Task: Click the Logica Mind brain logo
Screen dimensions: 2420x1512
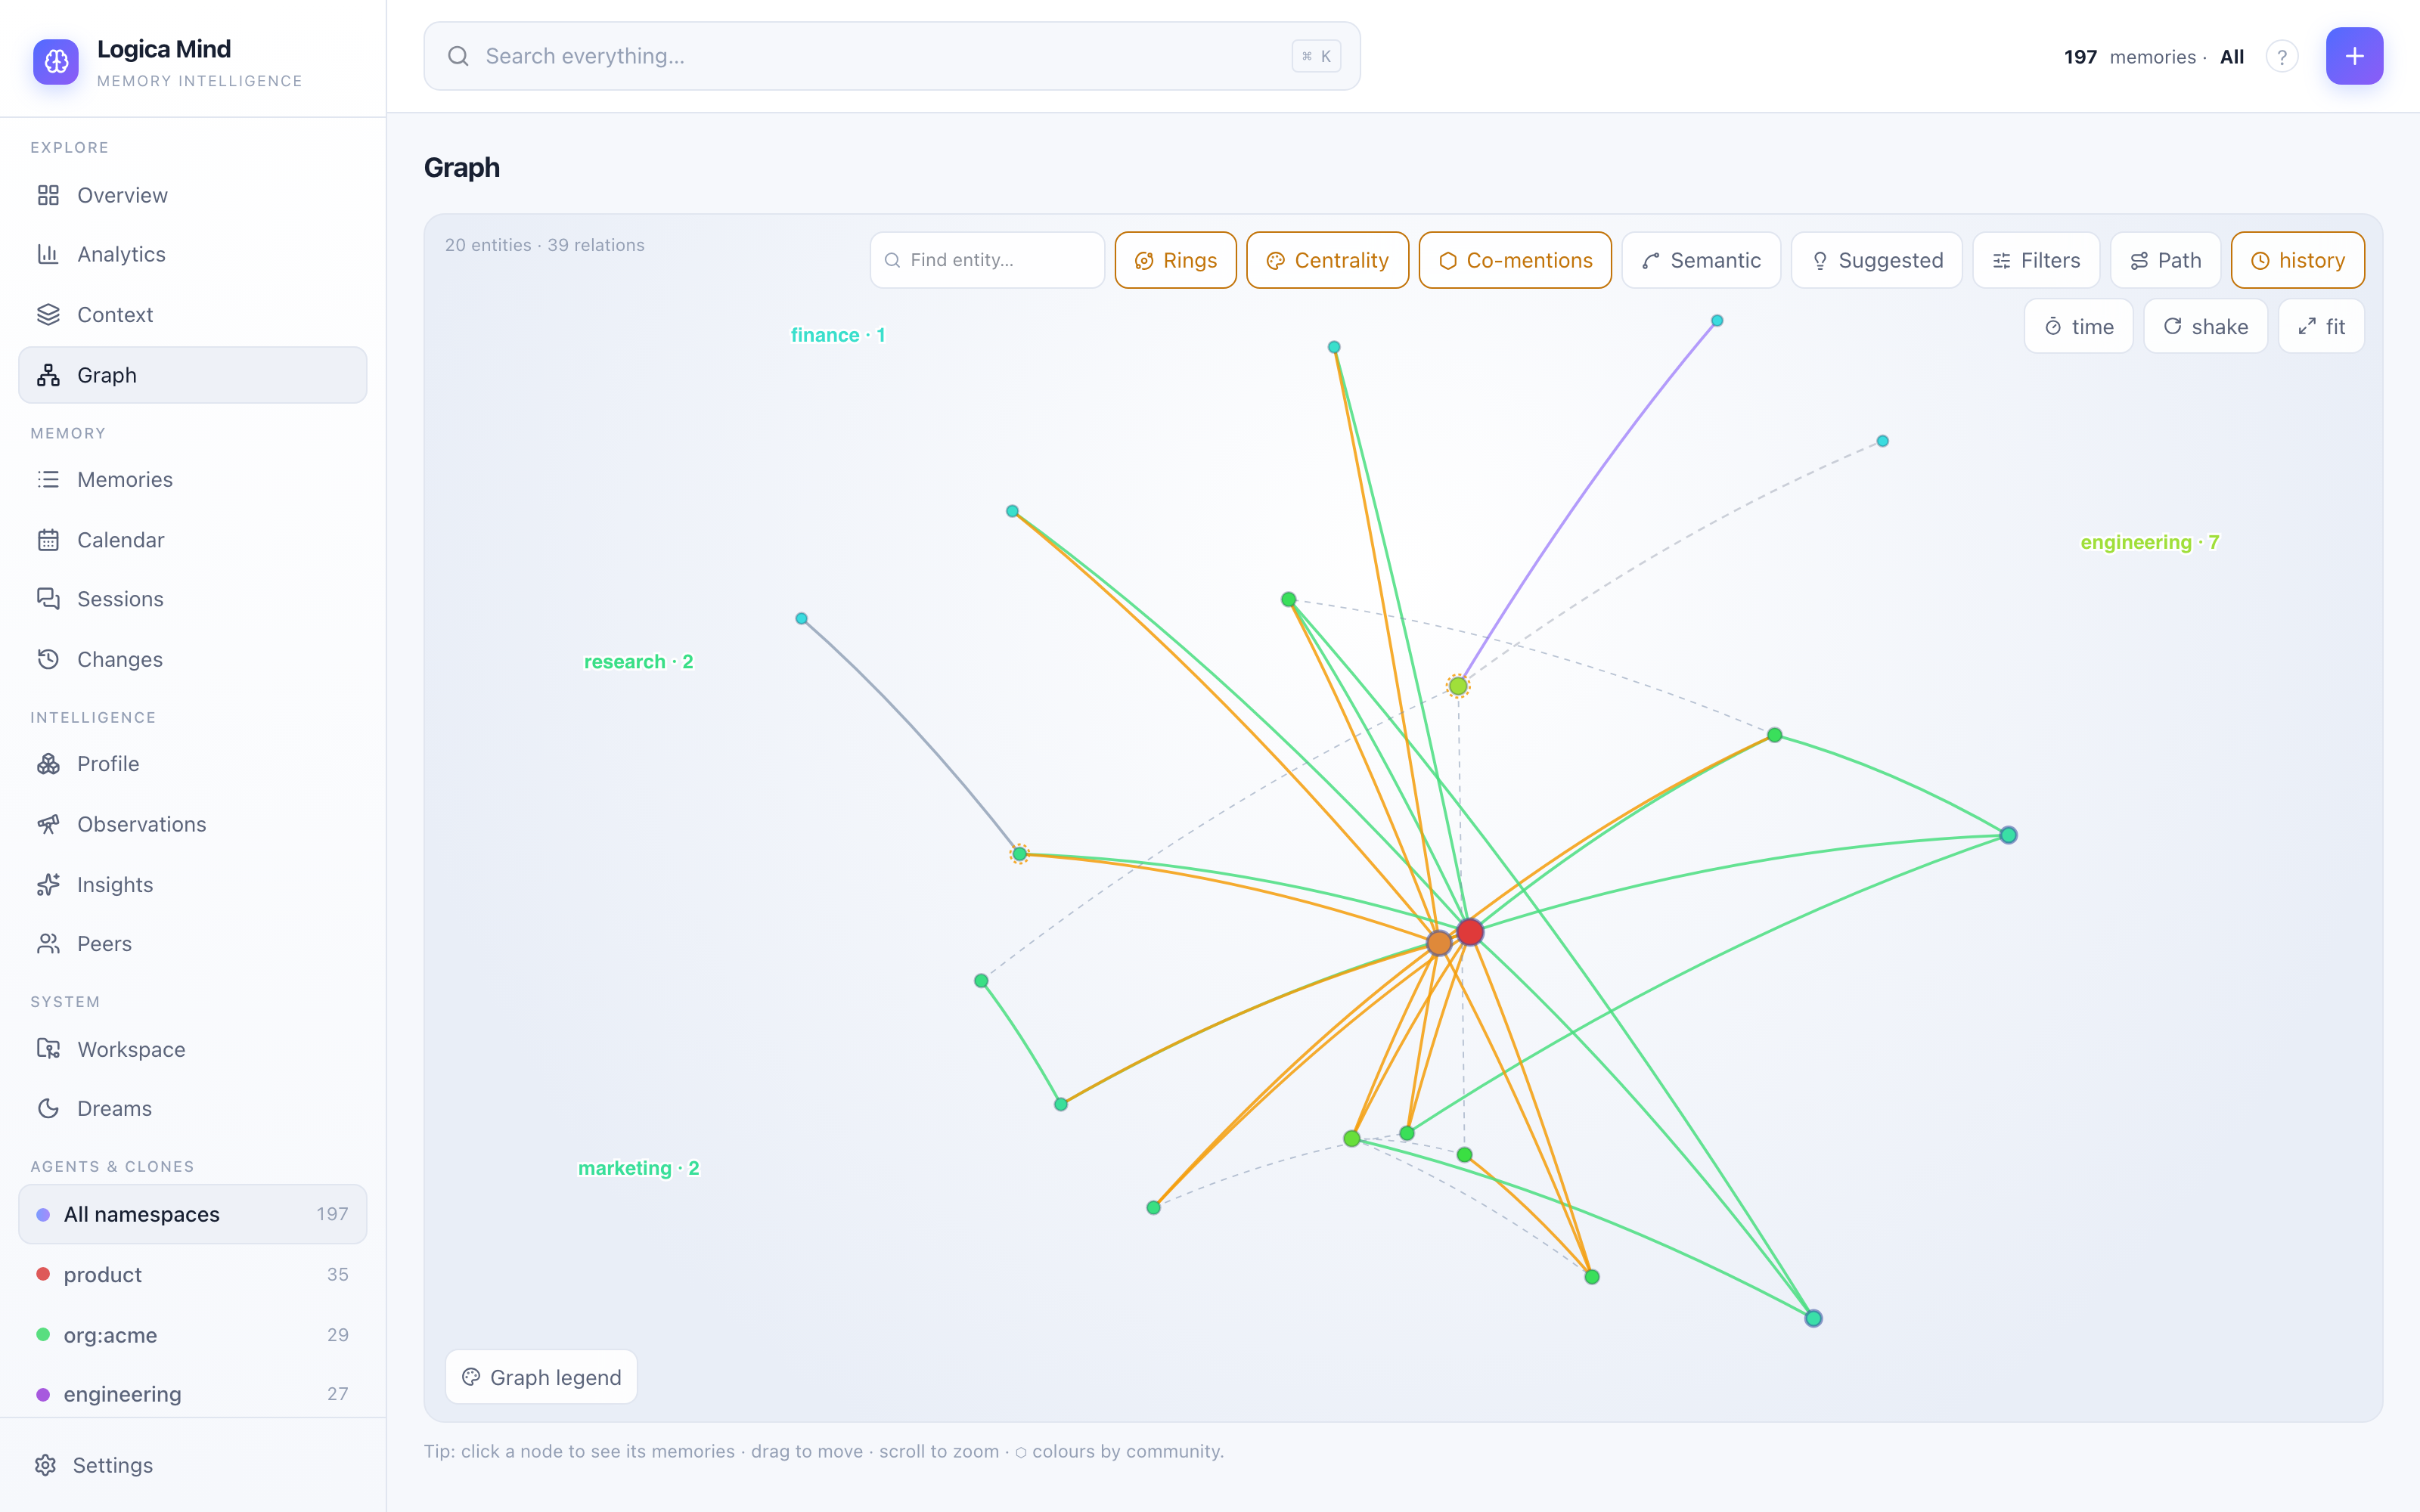Action: tap(56, 61)
